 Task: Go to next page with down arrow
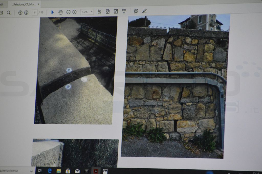point(26,13)
